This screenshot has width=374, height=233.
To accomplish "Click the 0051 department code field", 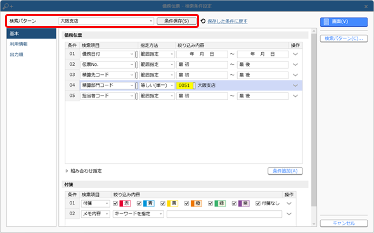I will tap(184, 85).
